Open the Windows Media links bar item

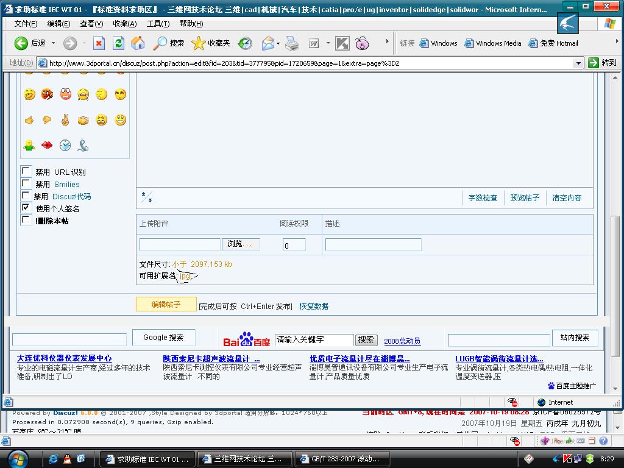(x=493, y=43)
